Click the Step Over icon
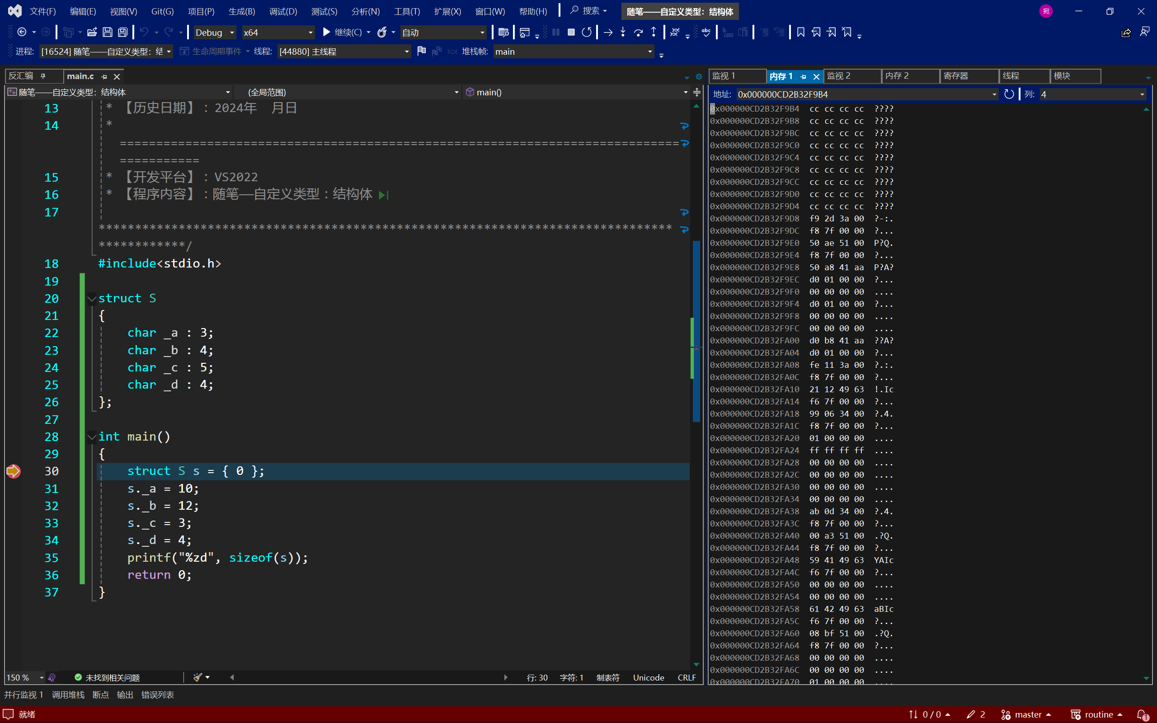Screen dimensions: 1157x723 pyautogui.click(x=638, y=32)
